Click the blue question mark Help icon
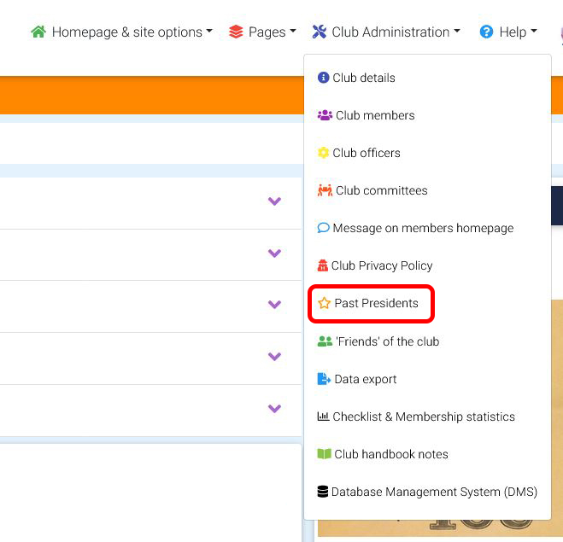The image size is (563, 542). coord(486,32)
